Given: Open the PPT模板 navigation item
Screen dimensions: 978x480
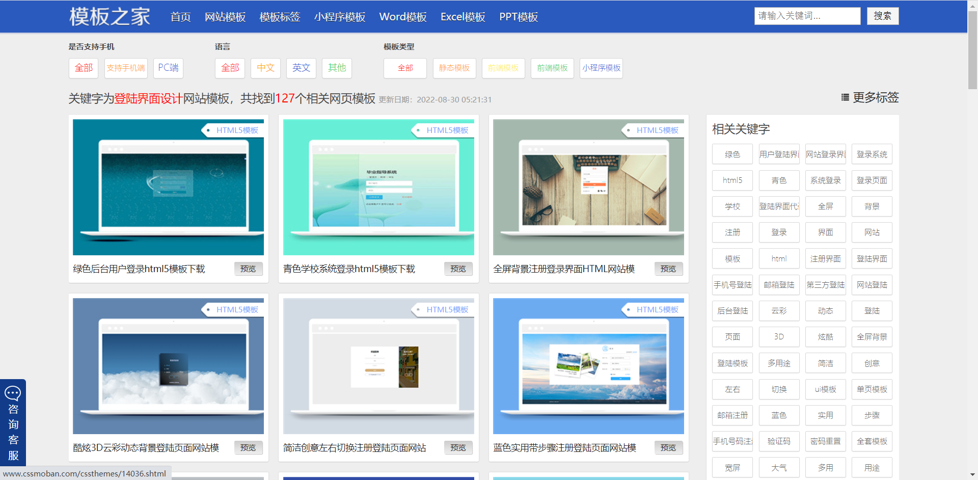Looking at the screenshot, I should pyautogui.click(x=519, y=17).
